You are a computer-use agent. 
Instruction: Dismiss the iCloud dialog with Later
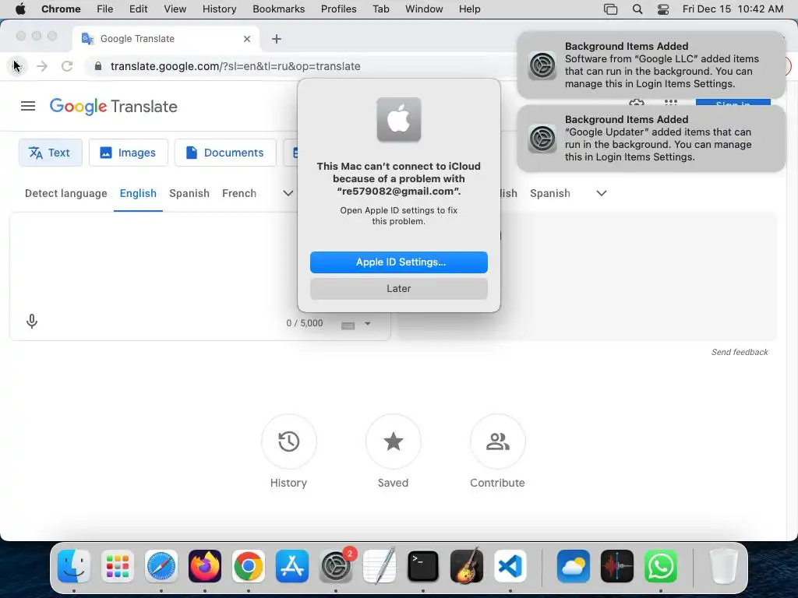pos(399,289)
